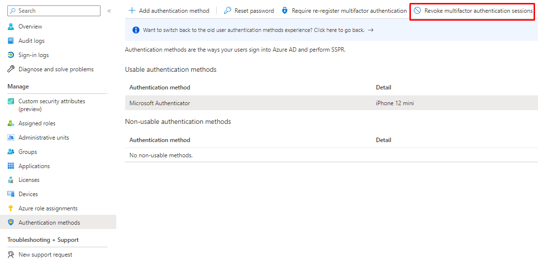
Task: Click the Azure role assignments key icon
Action: 11,208
